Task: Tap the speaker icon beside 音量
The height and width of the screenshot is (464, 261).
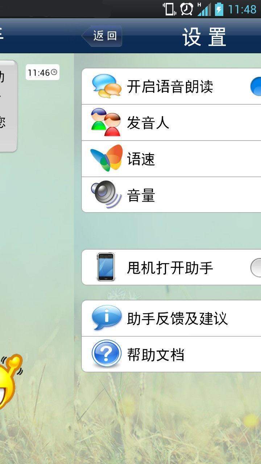Action: pos(106,195)
